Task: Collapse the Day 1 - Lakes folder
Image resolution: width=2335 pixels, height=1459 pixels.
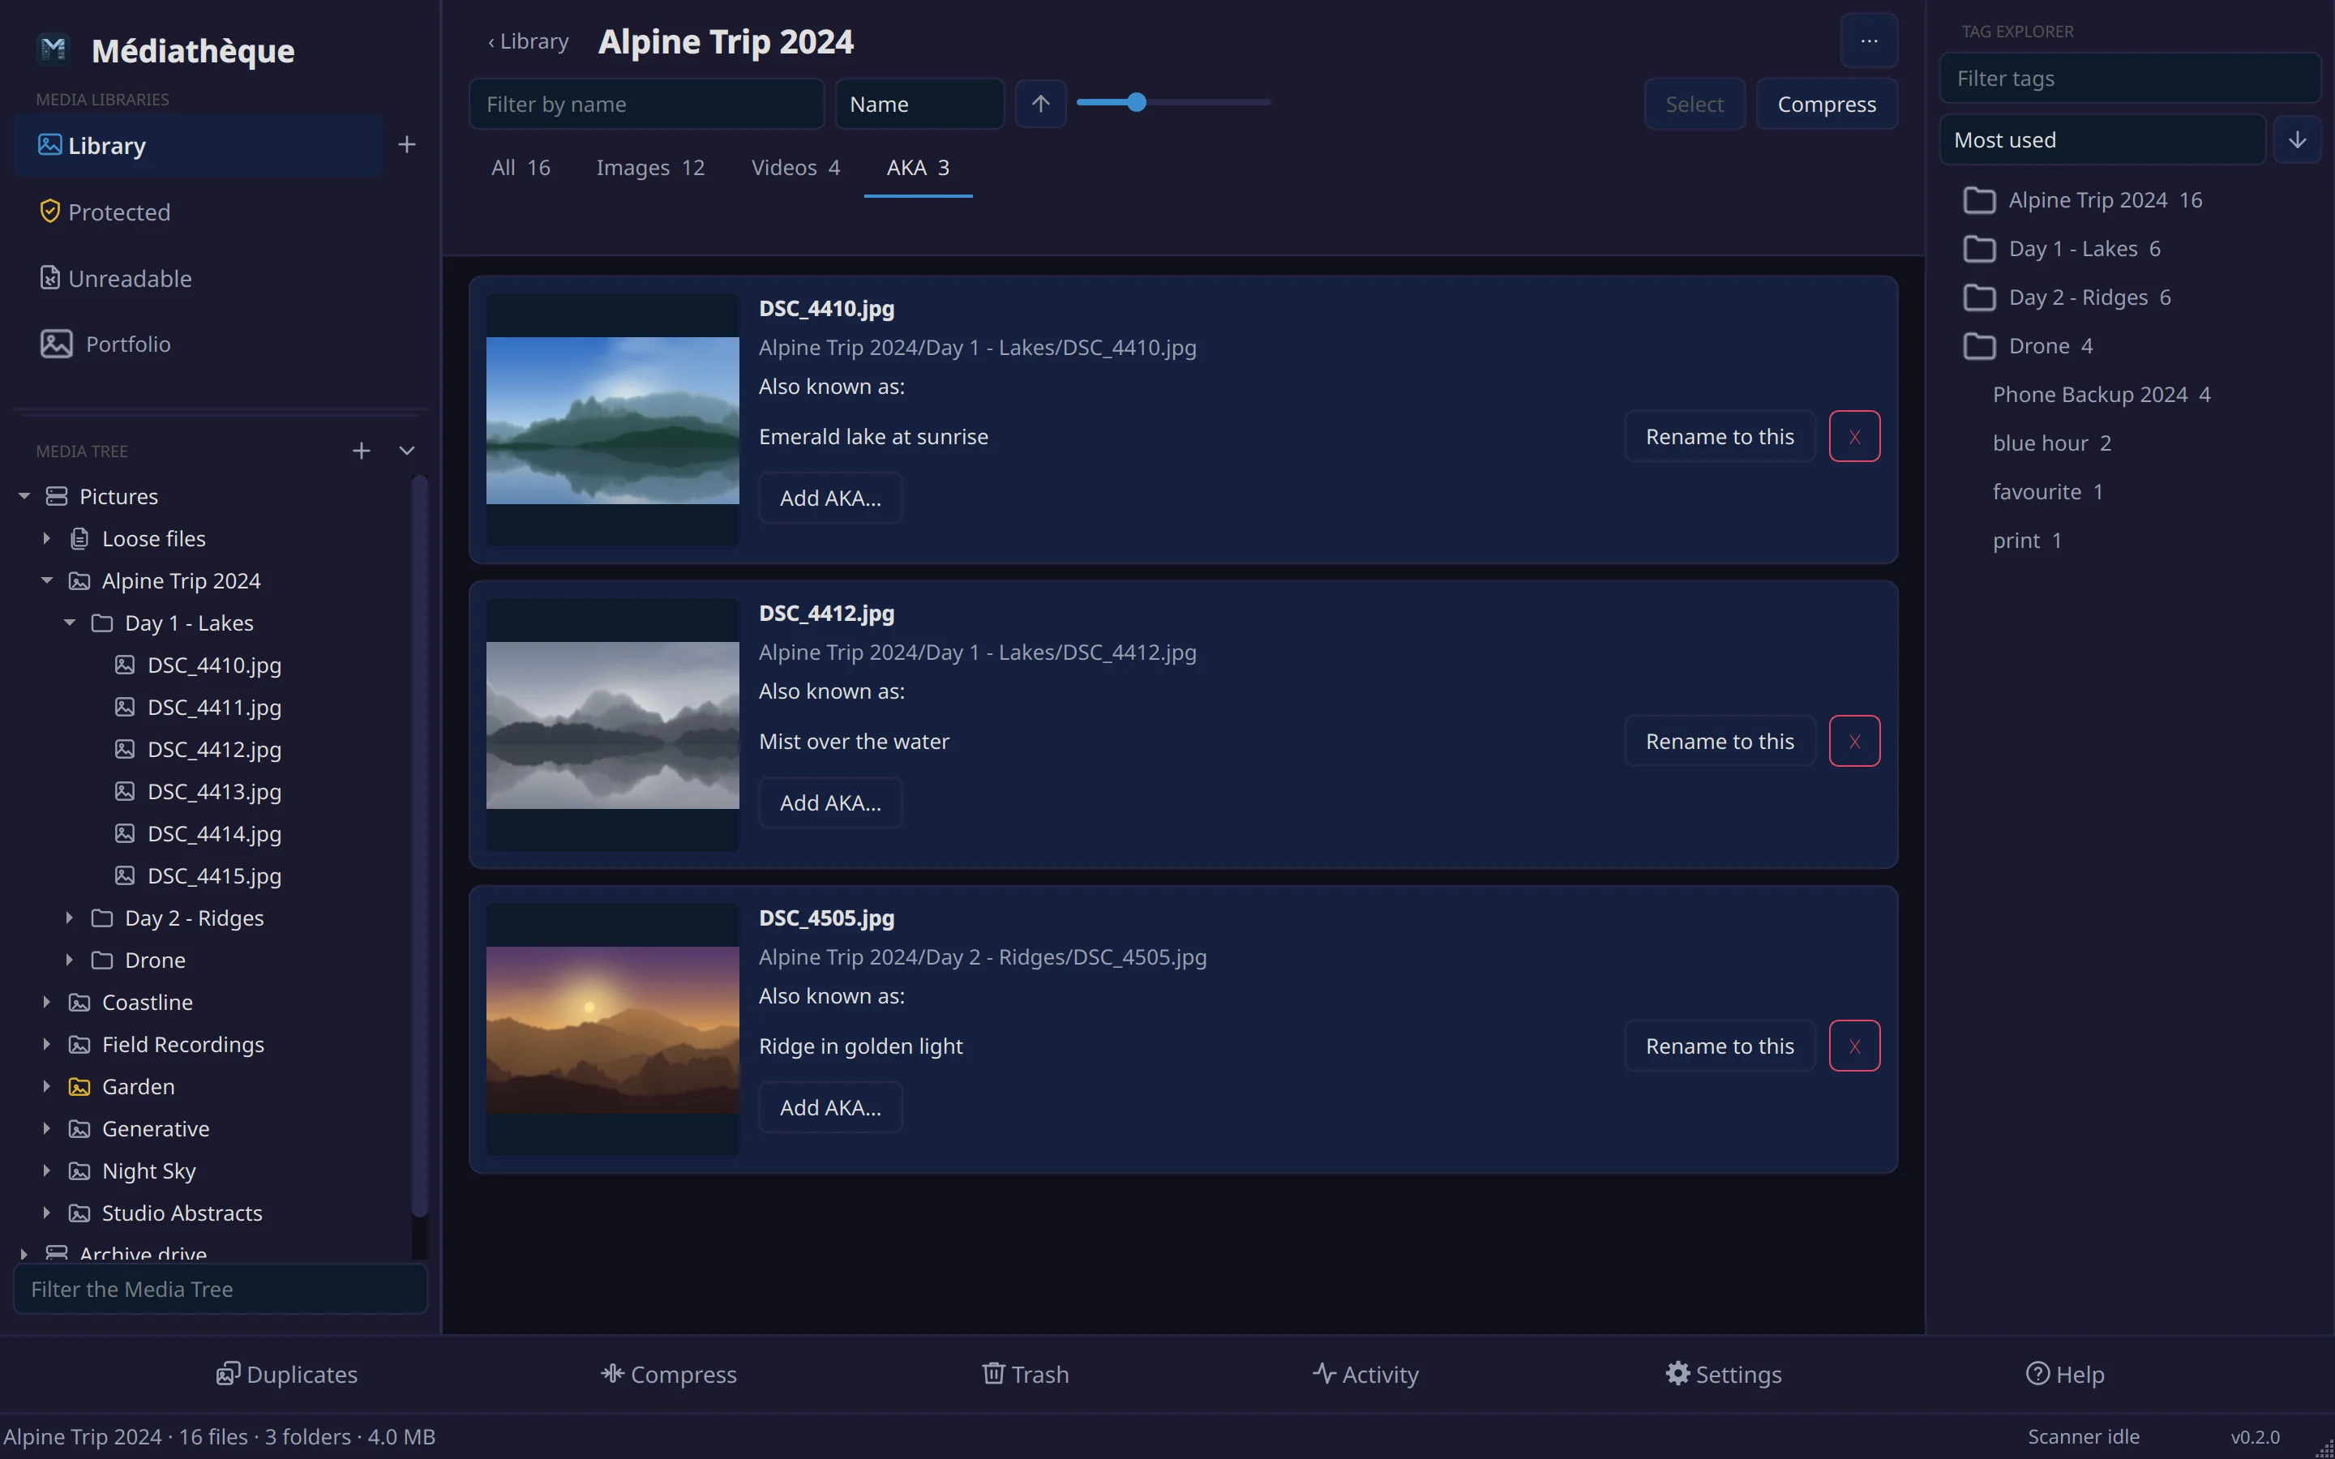Action: 70,623
